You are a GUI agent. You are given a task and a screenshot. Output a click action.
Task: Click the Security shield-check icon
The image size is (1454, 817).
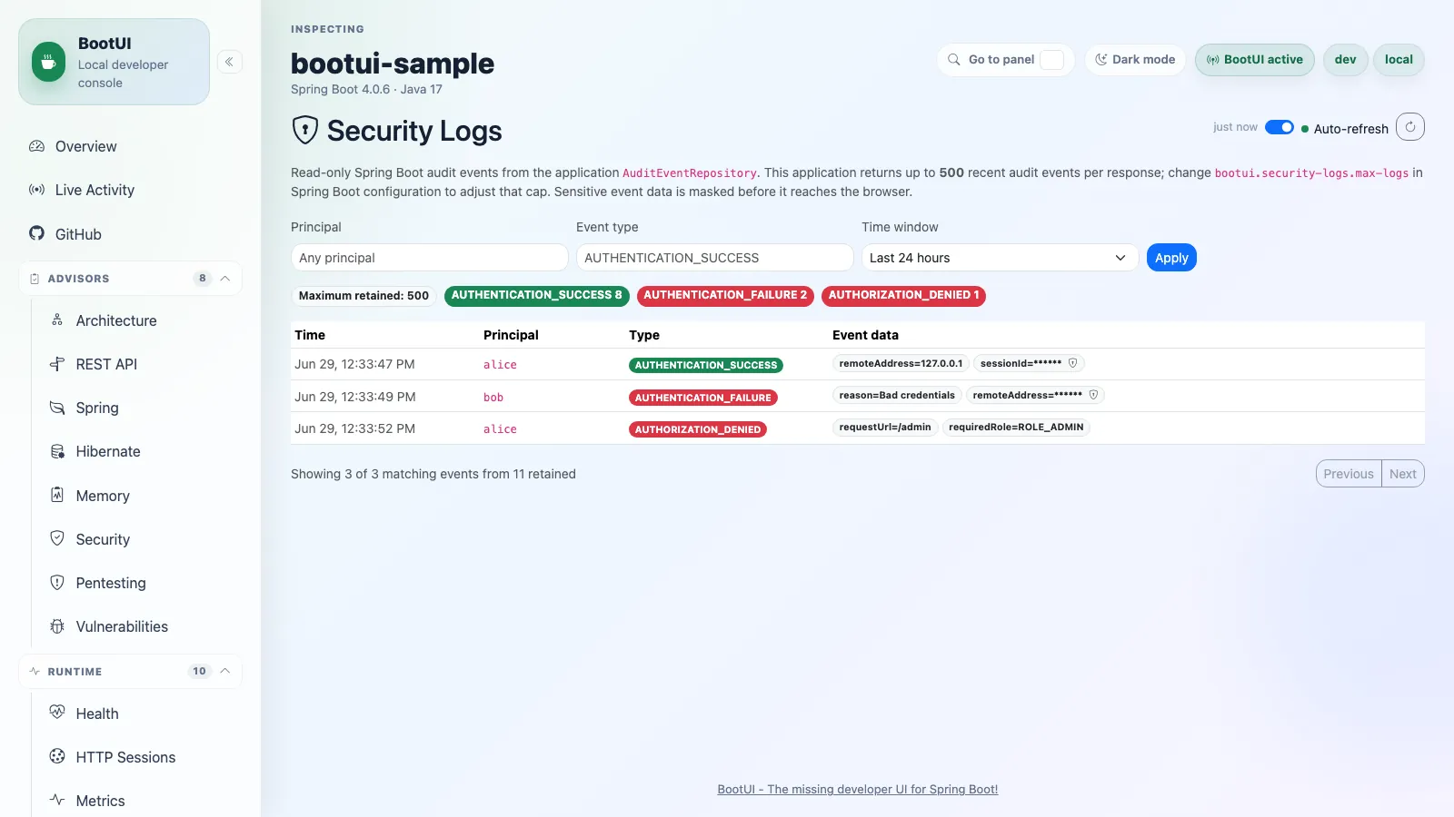pyautogui.click(x=57, y=538)
